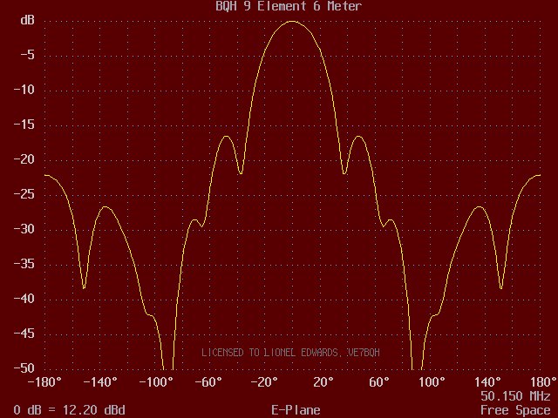Select the 100° horizontal axis label
Image resolution: width=558 pixels, height=418 pixels.
[x=432, y=382]
